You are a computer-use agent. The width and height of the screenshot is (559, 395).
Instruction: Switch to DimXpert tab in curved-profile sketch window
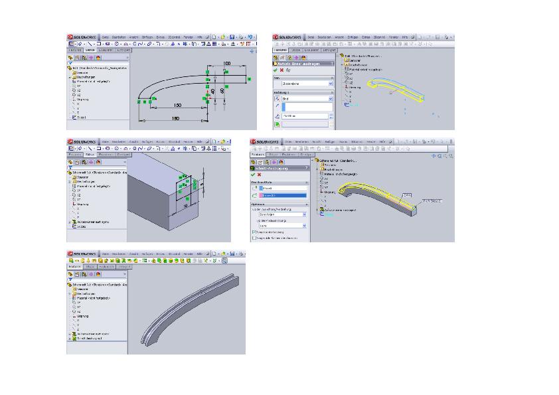click(x=122, y=50)
